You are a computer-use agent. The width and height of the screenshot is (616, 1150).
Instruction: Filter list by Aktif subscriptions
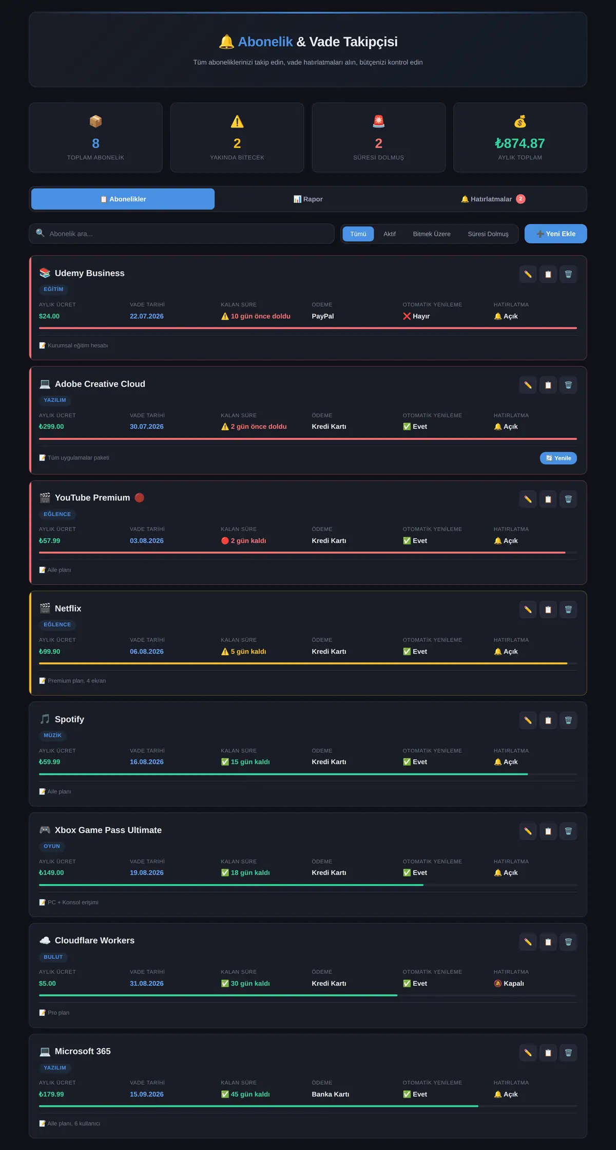coord(390,234)
